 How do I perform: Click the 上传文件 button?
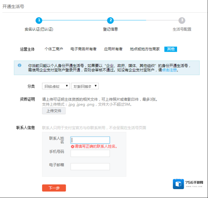click(x=54, y=111)
